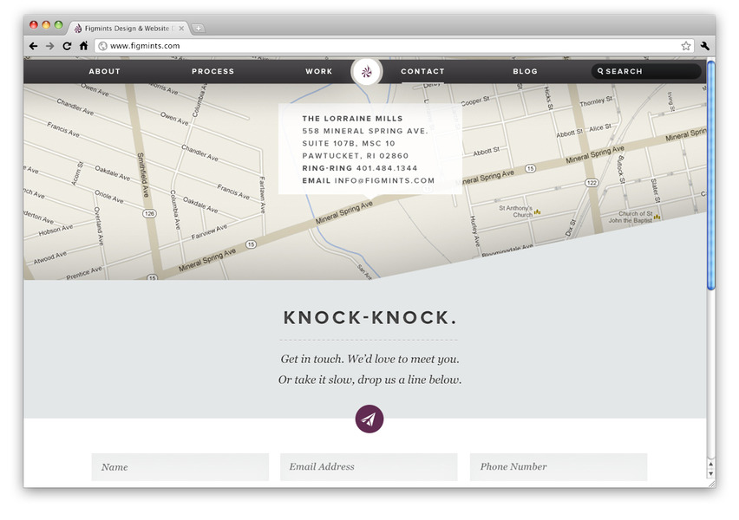
Task: Click Pawtucket, RI 02860 text
Action: pos(356,156)
